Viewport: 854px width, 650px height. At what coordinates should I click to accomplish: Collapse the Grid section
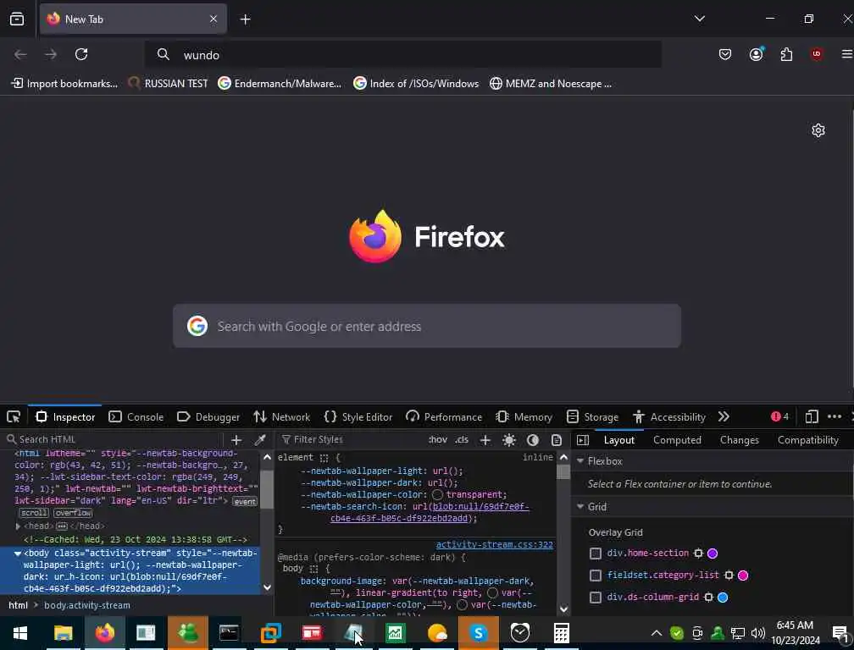pyautogui.click(x=580, y=507)
